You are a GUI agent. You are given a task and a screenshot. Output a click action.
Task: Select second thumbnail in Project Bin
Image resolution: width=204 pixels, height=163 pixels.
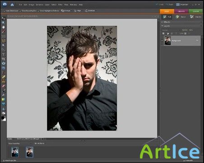29,152
